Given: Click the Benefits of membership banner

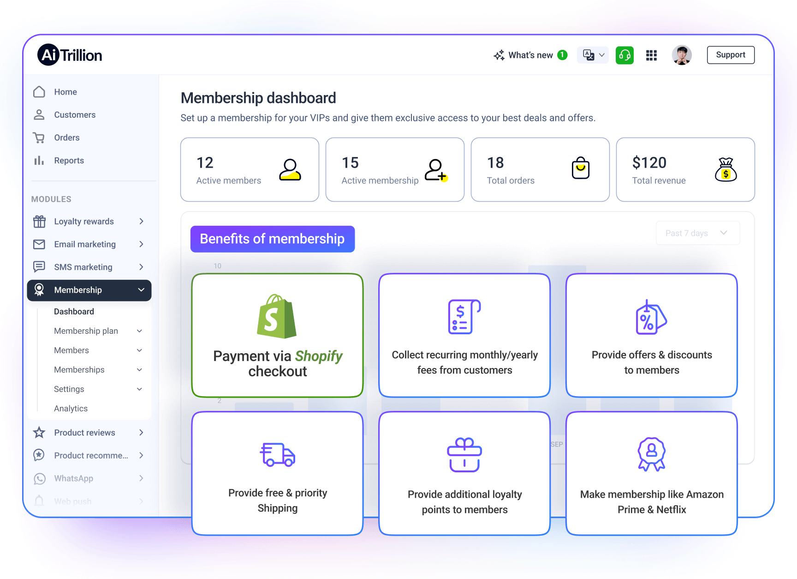Looking at the screenshot, I should [273, 239].
